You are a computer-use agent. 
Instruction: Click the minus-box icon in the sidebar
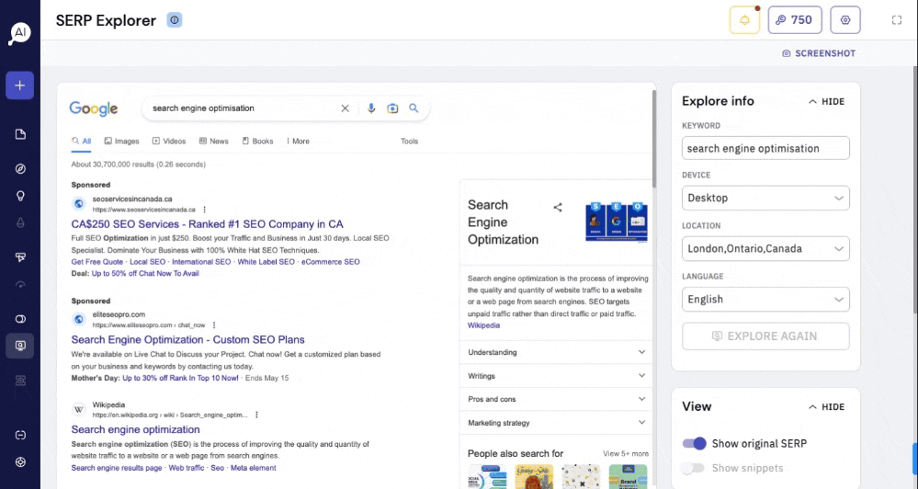tap(20, 435)
